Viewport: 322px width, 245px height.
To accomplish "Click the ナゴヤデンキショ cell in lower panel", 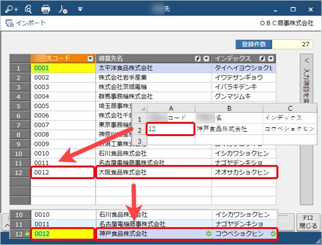I will (245, 224).
